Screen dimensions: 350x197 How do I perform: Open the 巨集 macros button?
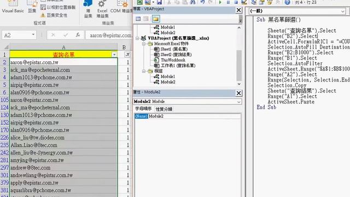click(x=32, y=7)
